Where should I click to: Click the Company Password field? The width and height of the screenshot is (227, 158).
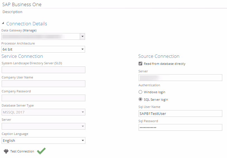(43, 98)
